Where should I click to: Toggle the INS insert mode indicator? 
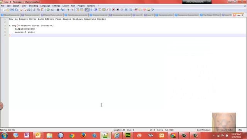(240, 130)
